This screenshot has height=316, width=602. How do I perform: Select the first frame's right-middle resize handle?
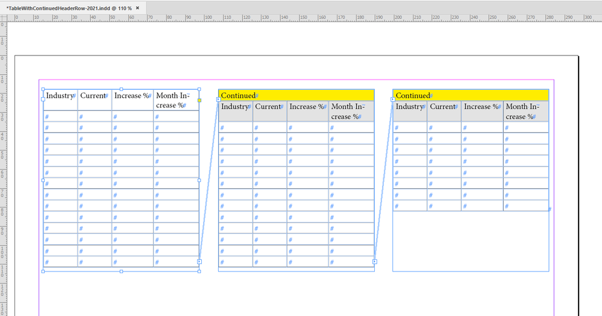click(199, 180)
